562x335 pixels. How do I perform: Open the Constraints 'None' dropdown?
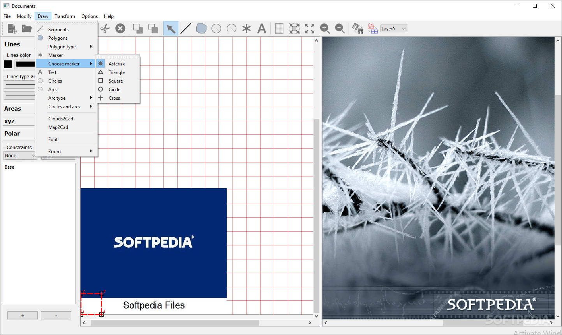tap(19, 156)
